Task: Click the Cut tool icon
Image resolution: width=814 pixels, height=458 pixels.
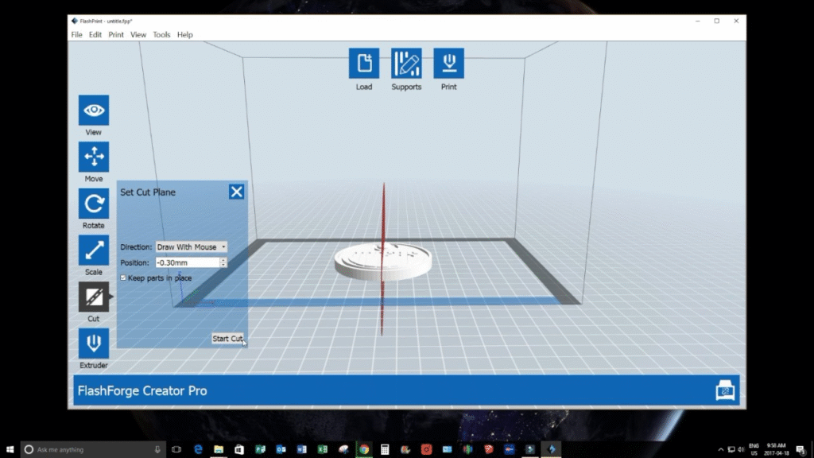Action: tap(93, 297)
